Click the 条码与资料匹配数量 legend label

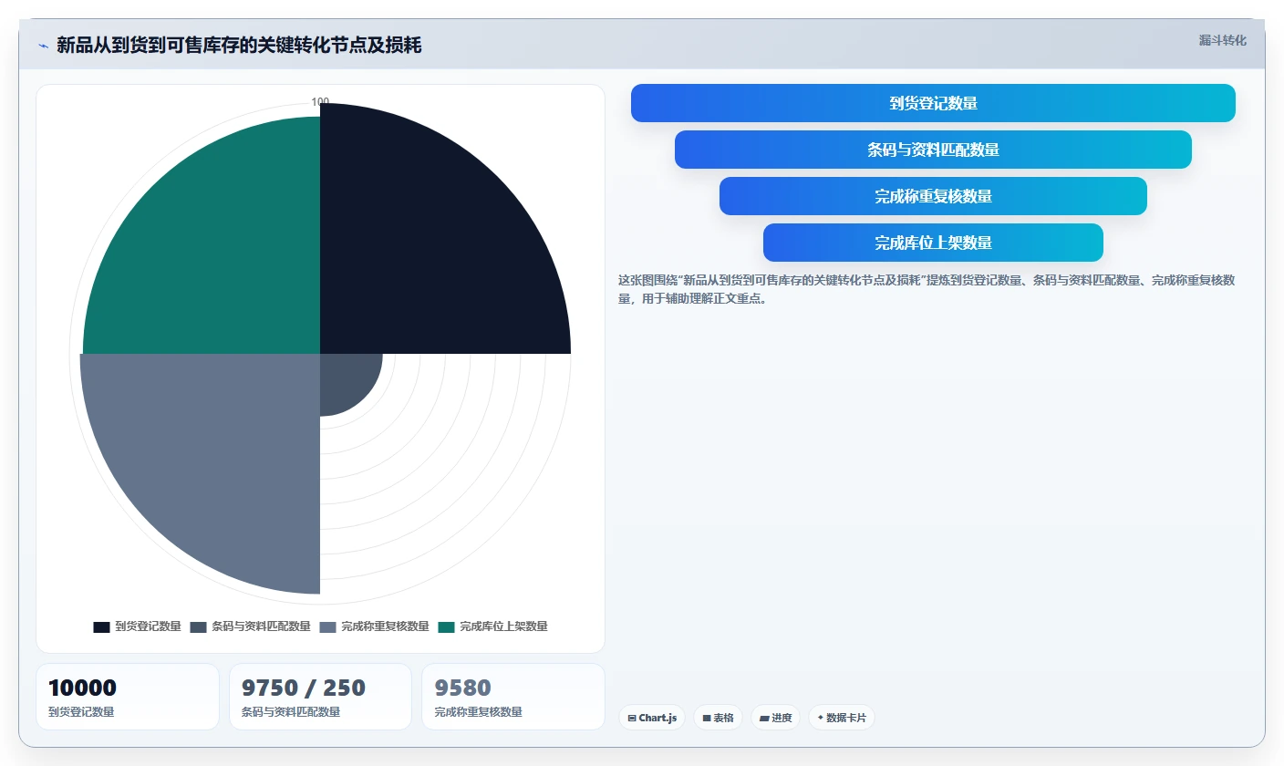coord(261,626)
